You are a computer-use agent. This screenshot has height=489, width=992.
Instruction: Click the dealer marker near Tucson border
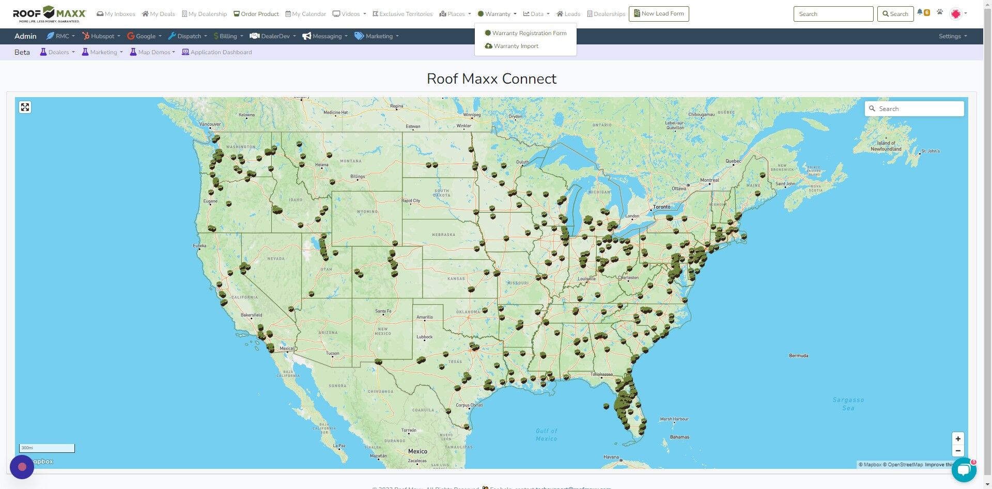point(379,362)
